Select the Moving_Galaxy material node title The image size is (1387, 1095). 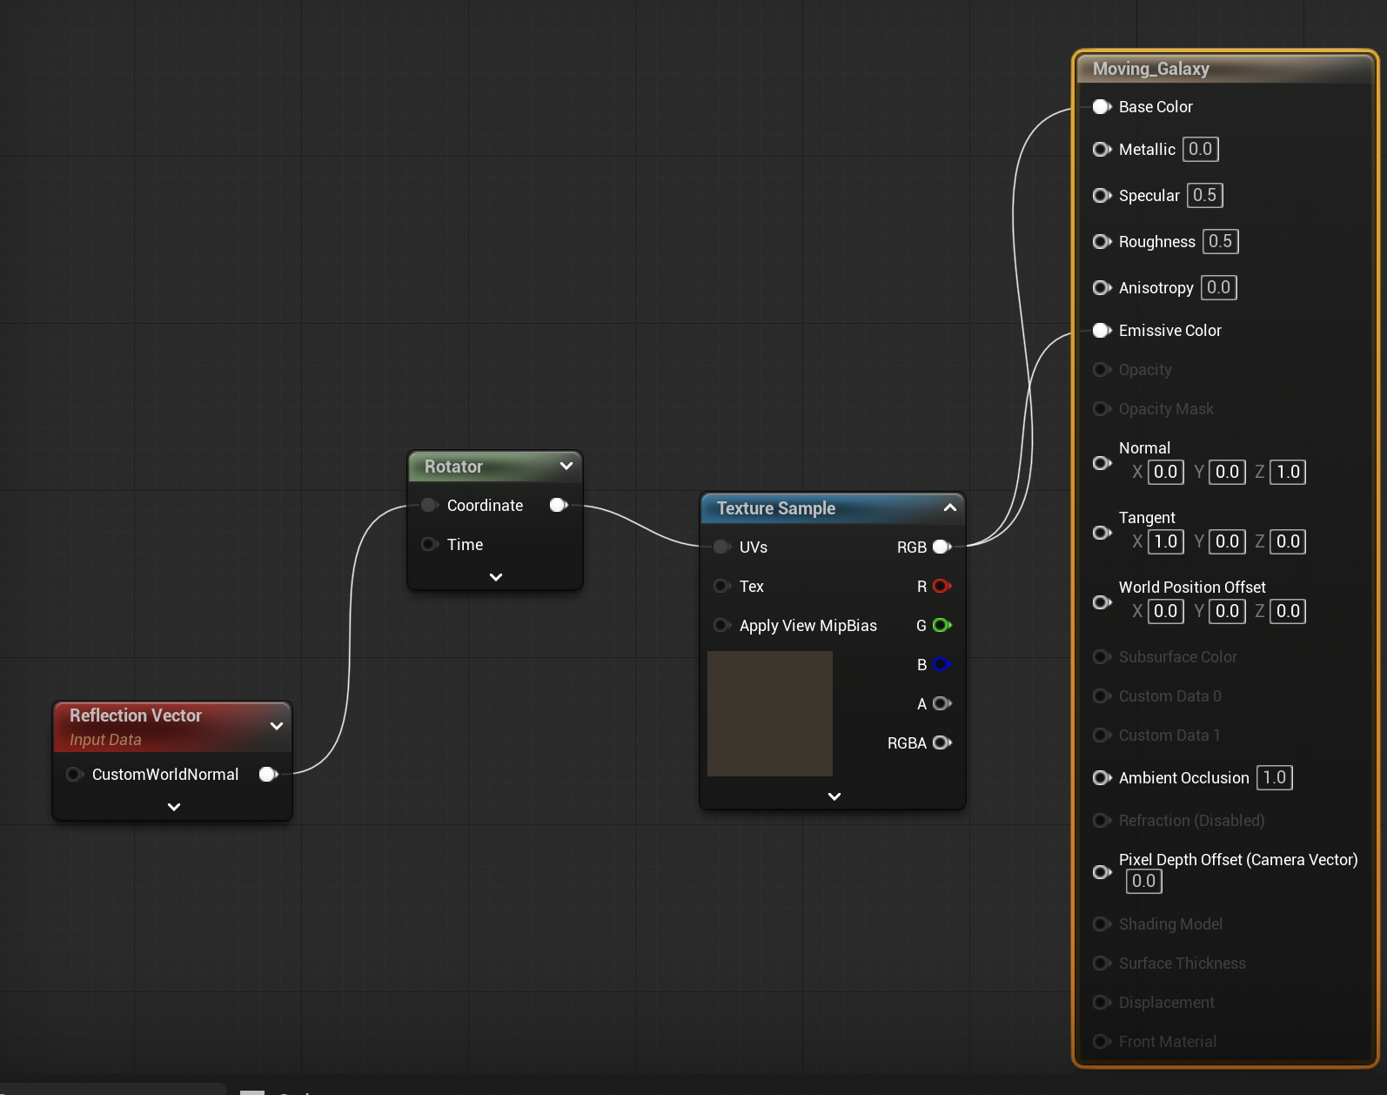coord(1150,69)
